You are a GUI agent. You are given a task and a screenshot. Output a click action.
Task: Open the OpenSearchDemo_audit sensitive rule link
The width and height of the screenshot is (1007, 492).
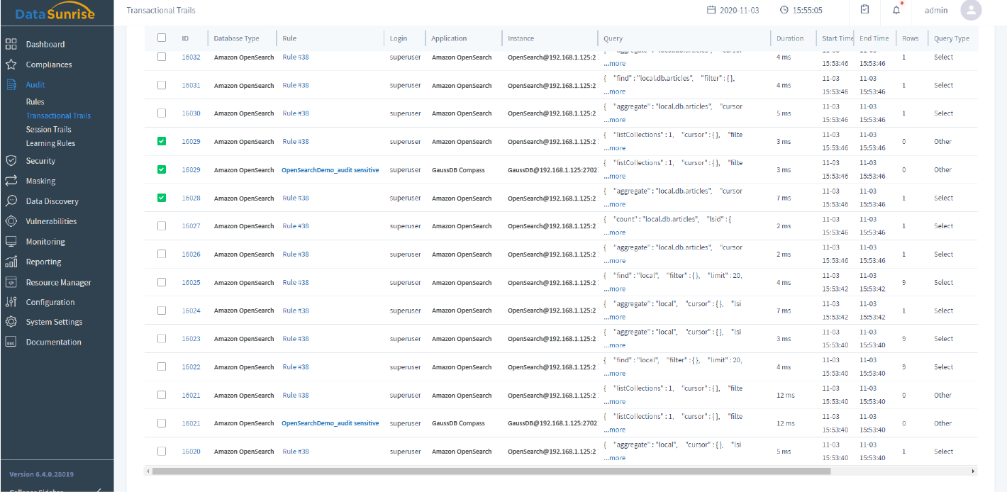pyautogui.click(x=330, y=170)
